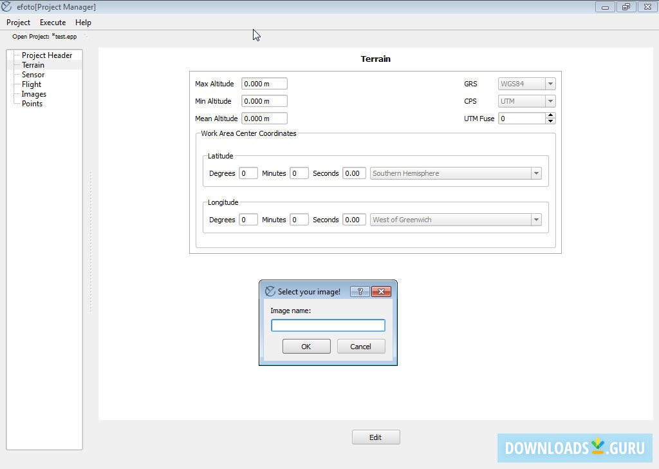The height and width of the screenshot is (469, 659).
Task: Select Sensor in the tree
Action: coord(33,75)
